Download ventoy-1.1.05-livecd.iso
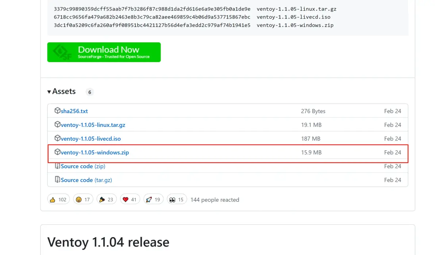Screen dimensions: 435x255 91,139
